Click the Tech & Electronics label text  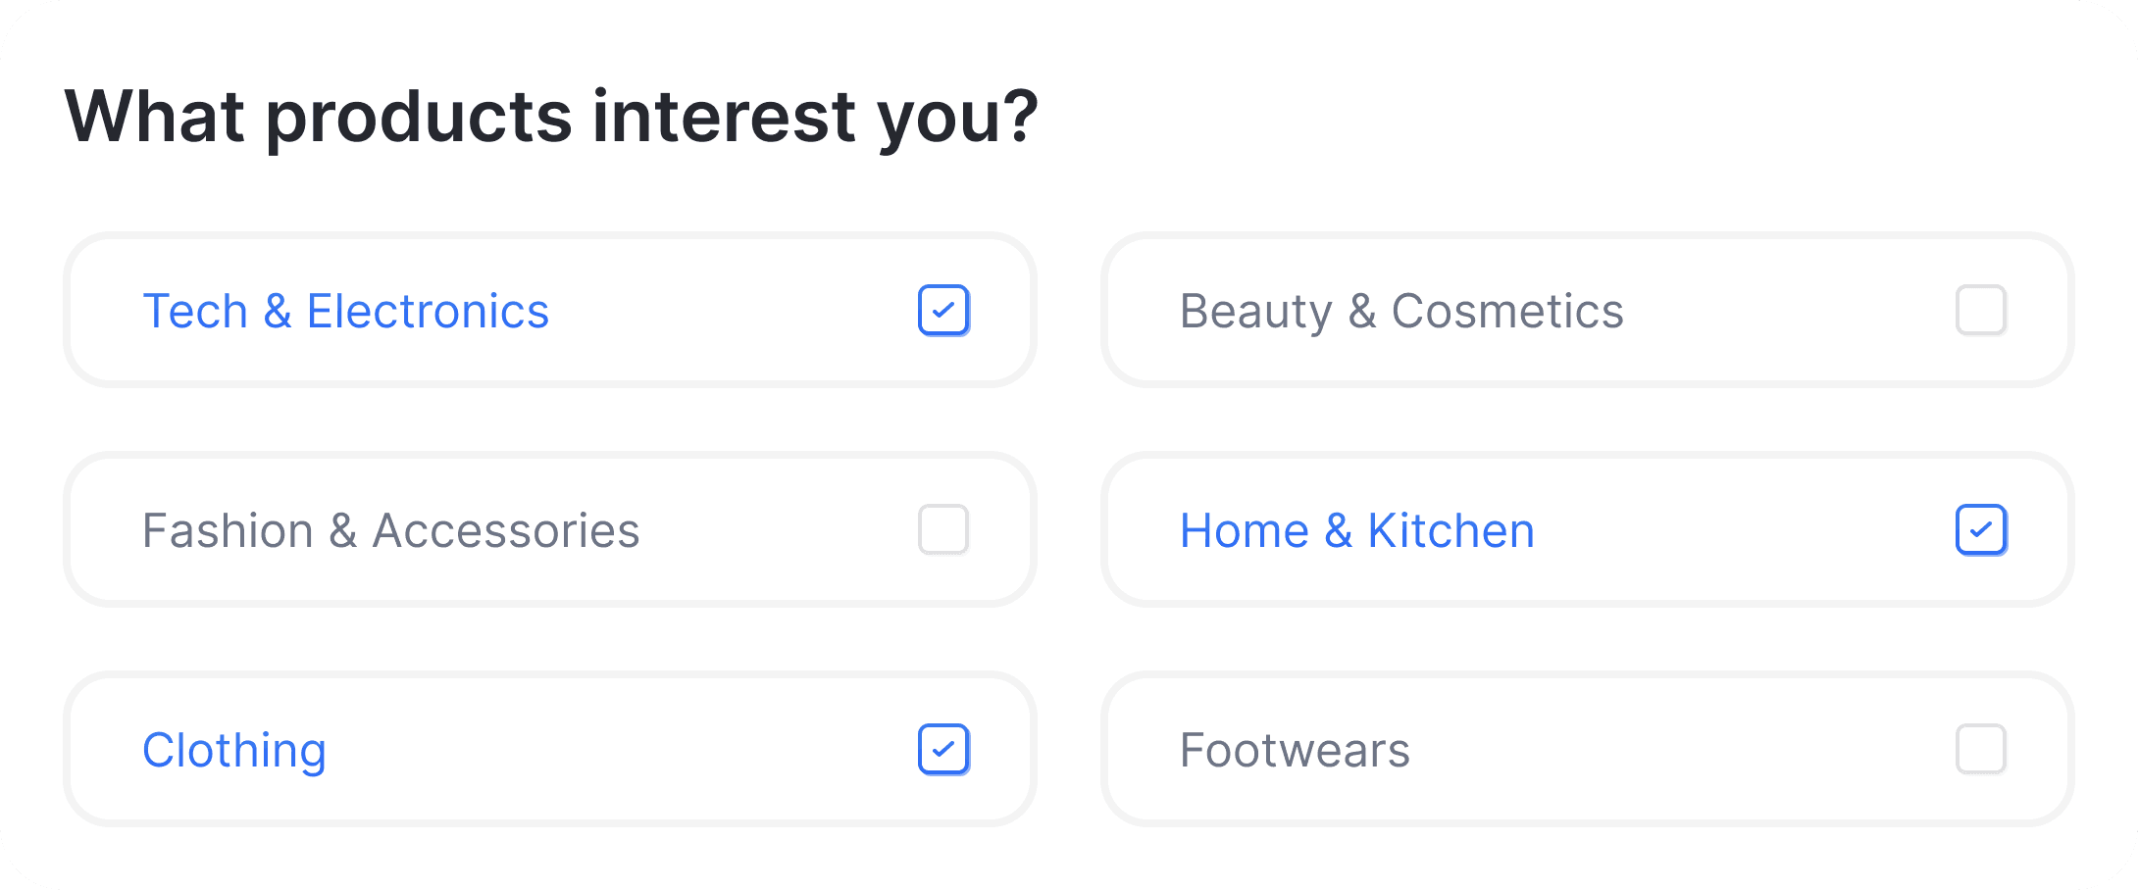pos(345,312)
